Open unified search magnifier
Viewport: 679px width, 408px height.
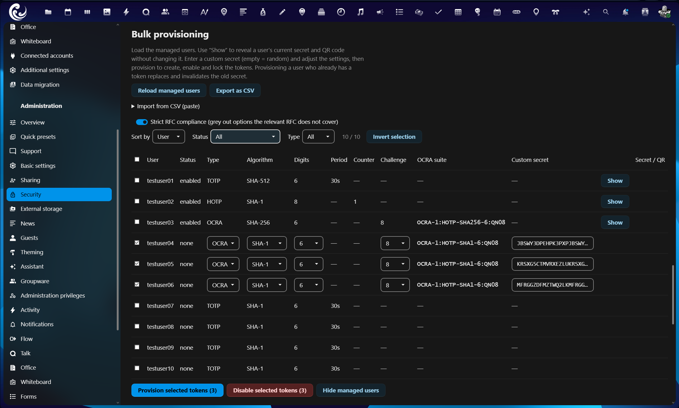(x=606, y=12)
